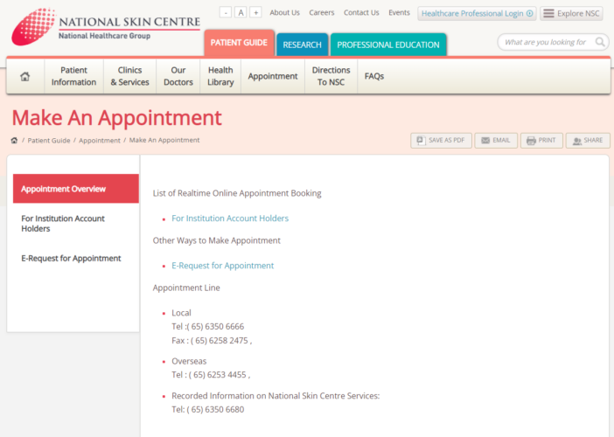The image size is (614, 437).
Task: Increase font size with the plus button
Action: coord(255,12)
